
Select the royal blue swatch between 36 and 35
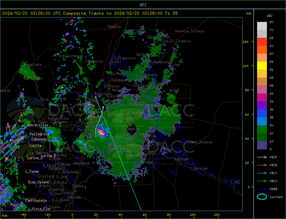(262, 113)
